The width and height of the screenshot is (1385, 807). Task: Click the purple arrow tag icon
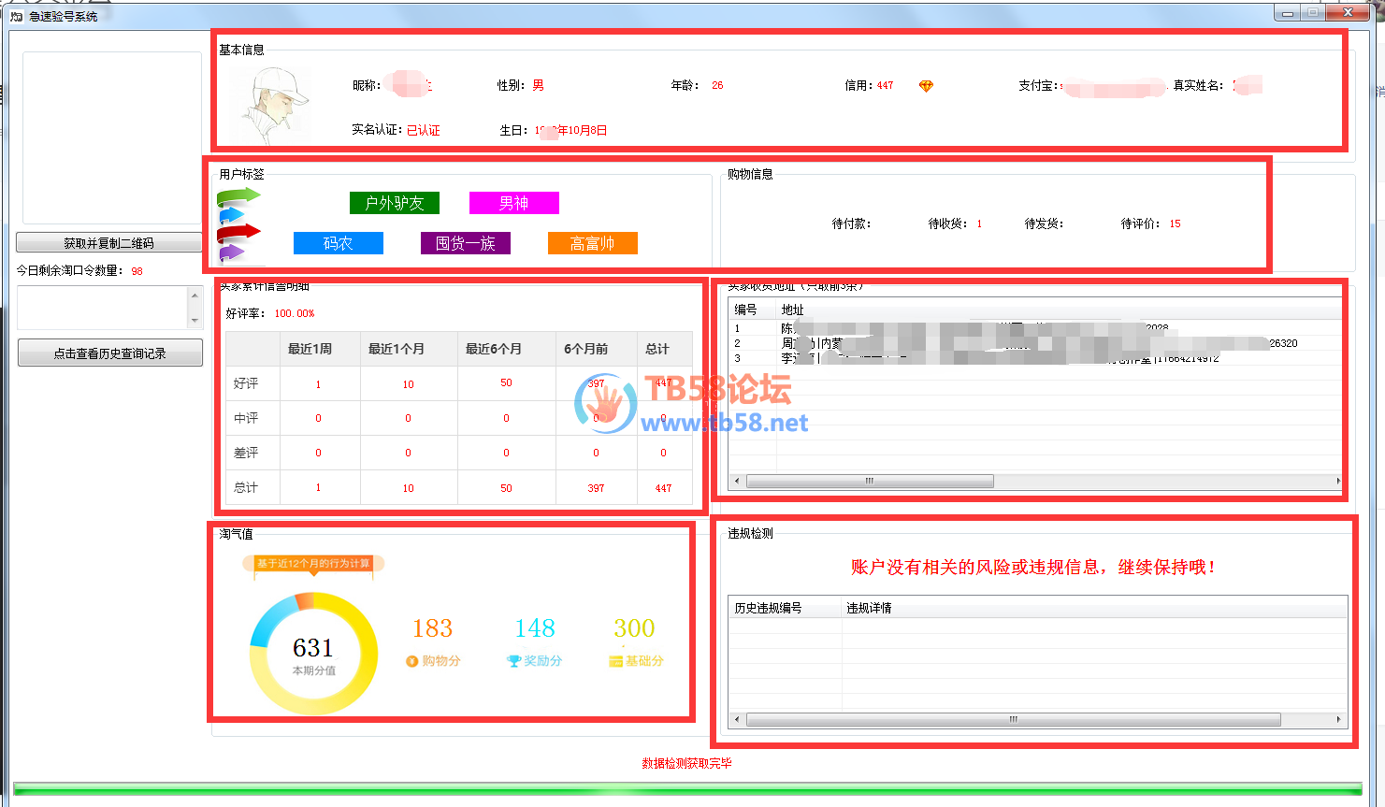pos(232,253)
